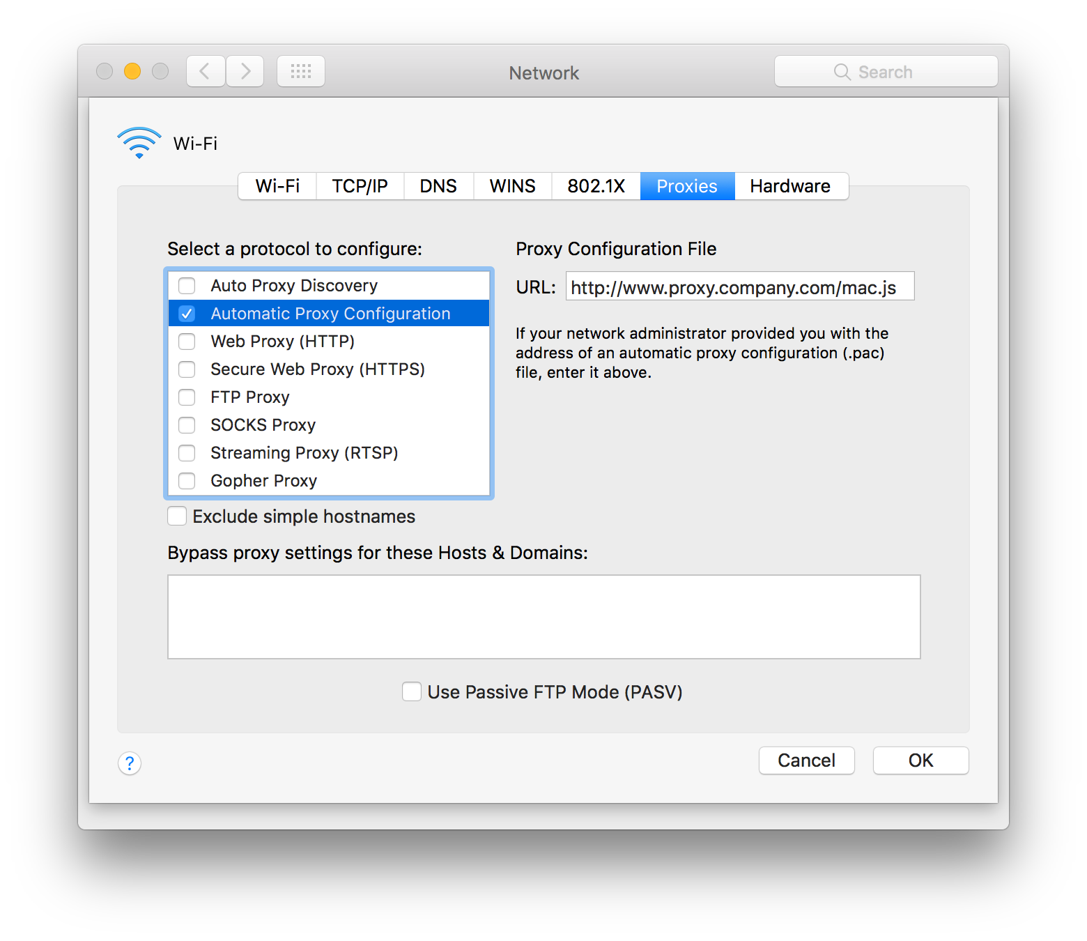Click the Wi-Fi signal icon

pos(139,143)
